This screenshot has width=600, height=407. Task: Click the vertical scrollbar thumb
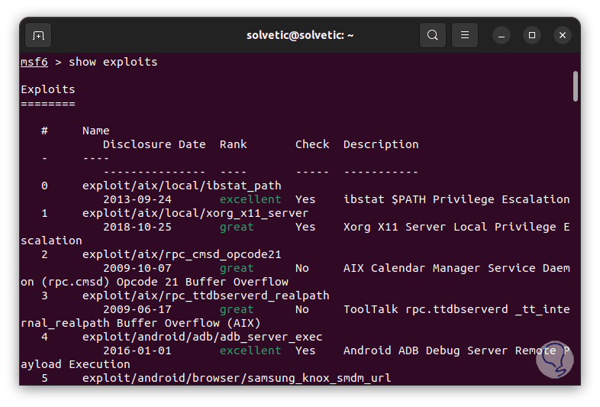pyautogui.click(x=576, y=86)
